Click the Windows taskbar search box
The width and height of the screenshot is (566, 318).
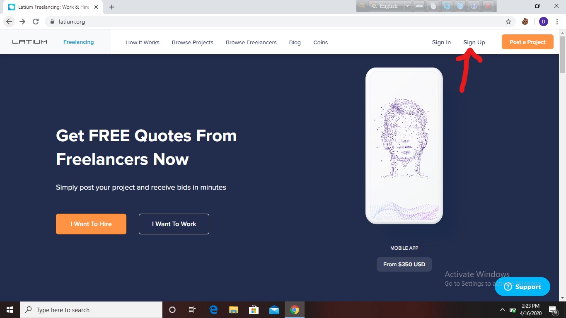coord(91,310)
